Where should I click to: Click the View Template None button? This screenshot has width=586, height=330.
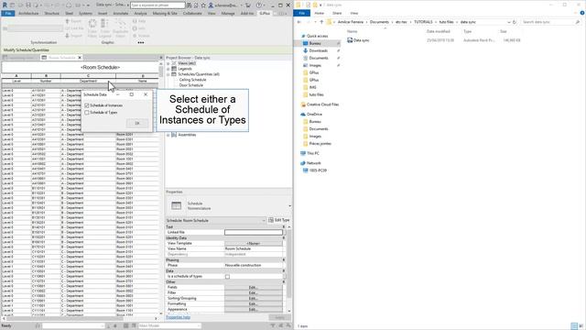[x=253, y=243]
